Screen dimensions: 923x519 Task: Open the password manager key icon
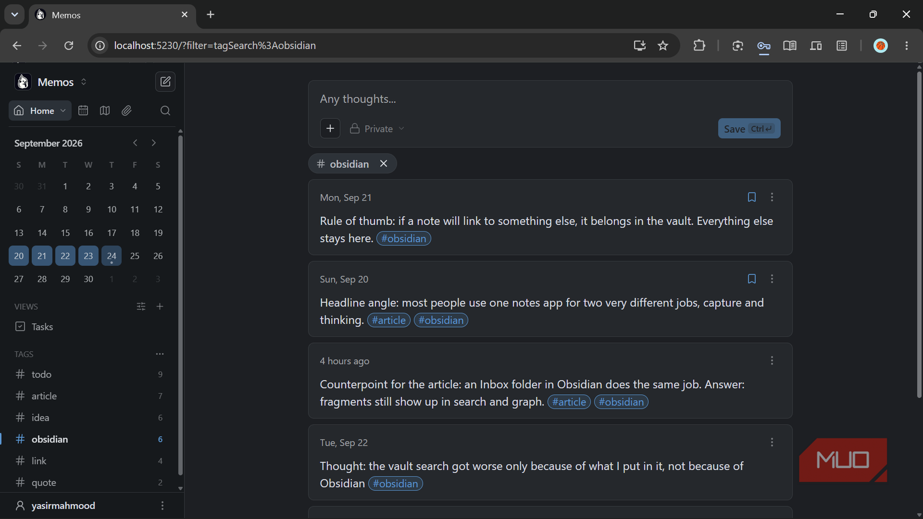764,45
